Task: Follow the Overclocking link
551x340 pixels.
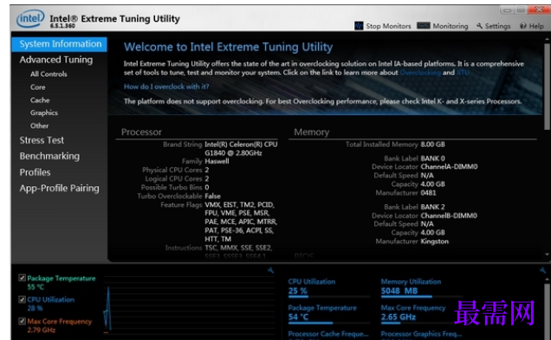Action: pos(420,73)
